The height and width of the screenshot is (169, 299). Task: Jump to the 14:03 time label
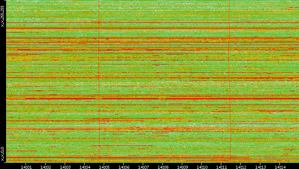[65, 167]
